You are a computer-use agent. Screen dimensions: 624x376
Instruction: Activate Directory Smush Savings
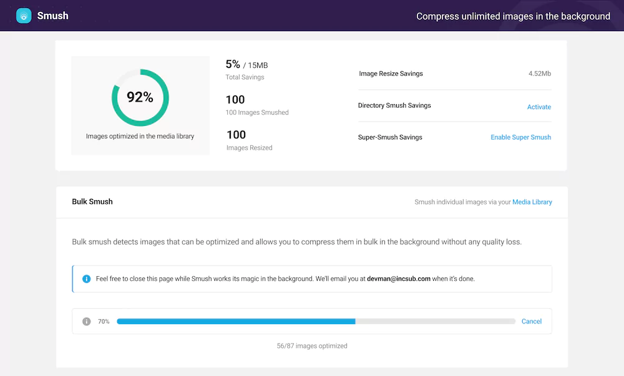point(539,107)
